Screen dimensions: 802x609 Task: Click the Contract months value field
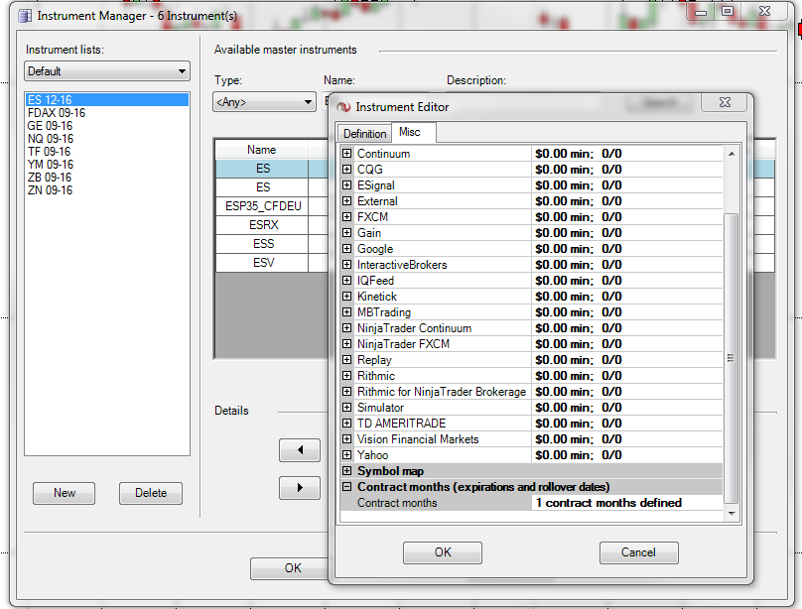point(627,503)
